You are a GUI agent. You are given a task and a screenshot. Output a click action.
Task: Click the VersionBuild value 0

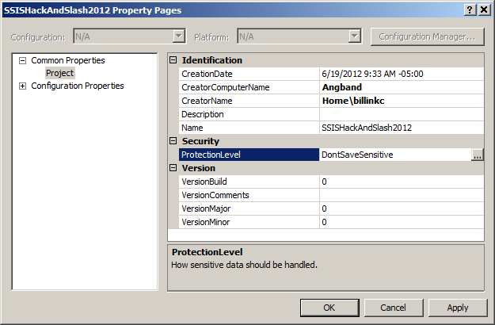[324, 182]
